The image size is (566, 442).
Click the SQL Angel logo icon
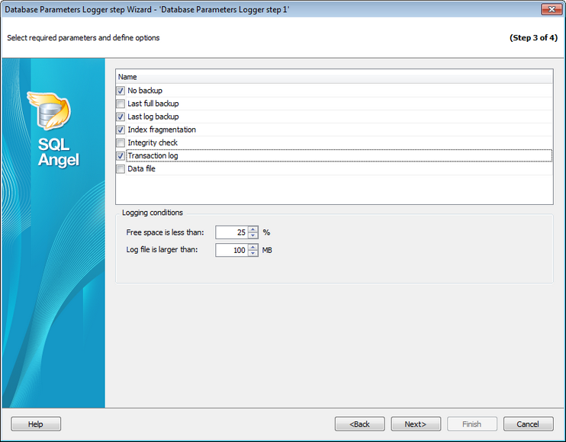point(50,110)
